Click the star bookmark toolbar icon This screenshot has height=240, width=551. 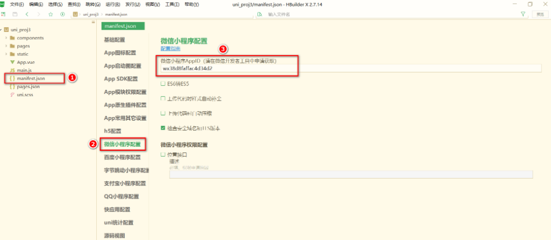pos(51,14)
